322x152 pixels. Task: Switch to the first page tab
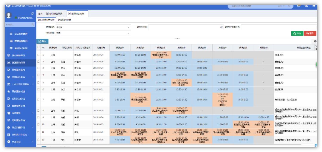(x=40, y=13)
